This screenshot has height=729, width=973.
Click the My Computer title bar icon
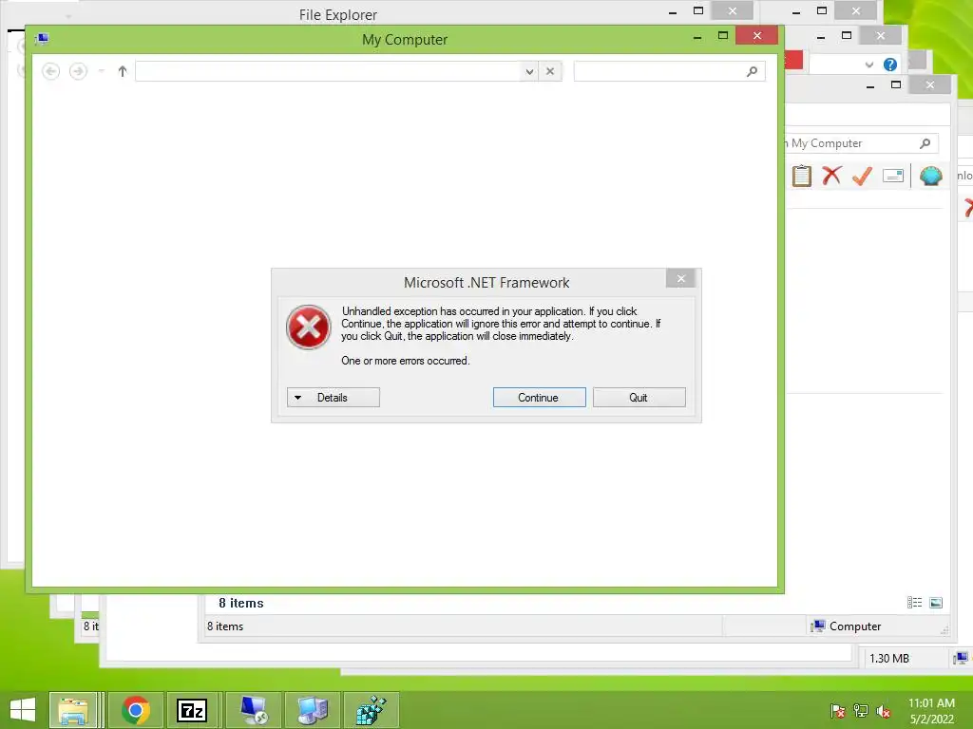(42, 39)
